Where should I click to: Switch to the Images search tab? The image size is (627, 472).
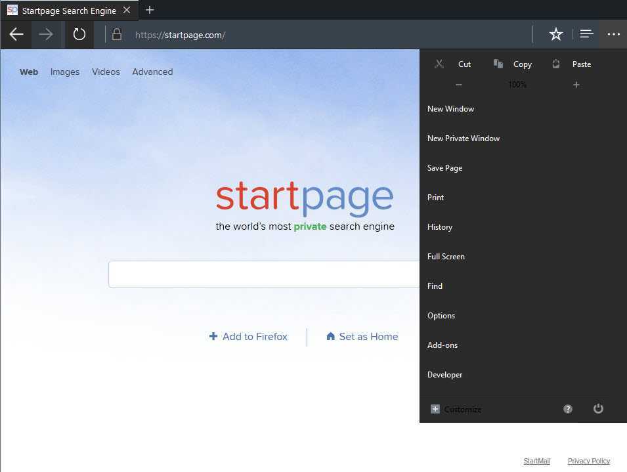coord(65,72)
